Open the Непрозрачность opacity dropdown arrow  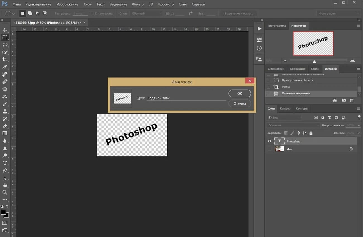359,125
